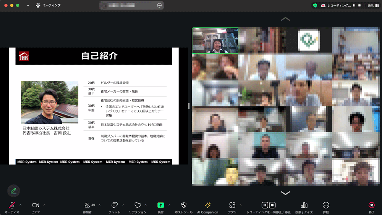Pause recording in bottom toolbar
Screen dimensions: 382x215
click(x=264, y=205)
